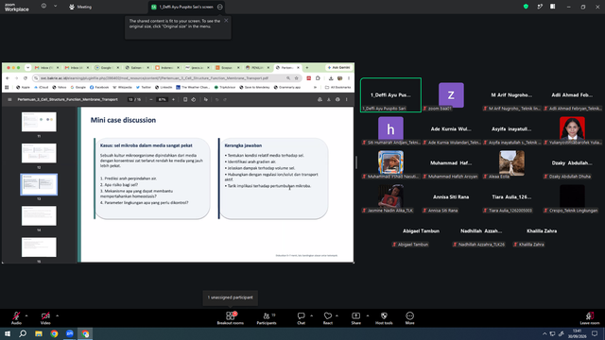Open Windows Start menu
Image resolution: width=605 pixels, height=340 pixels.
click(8, 333)
